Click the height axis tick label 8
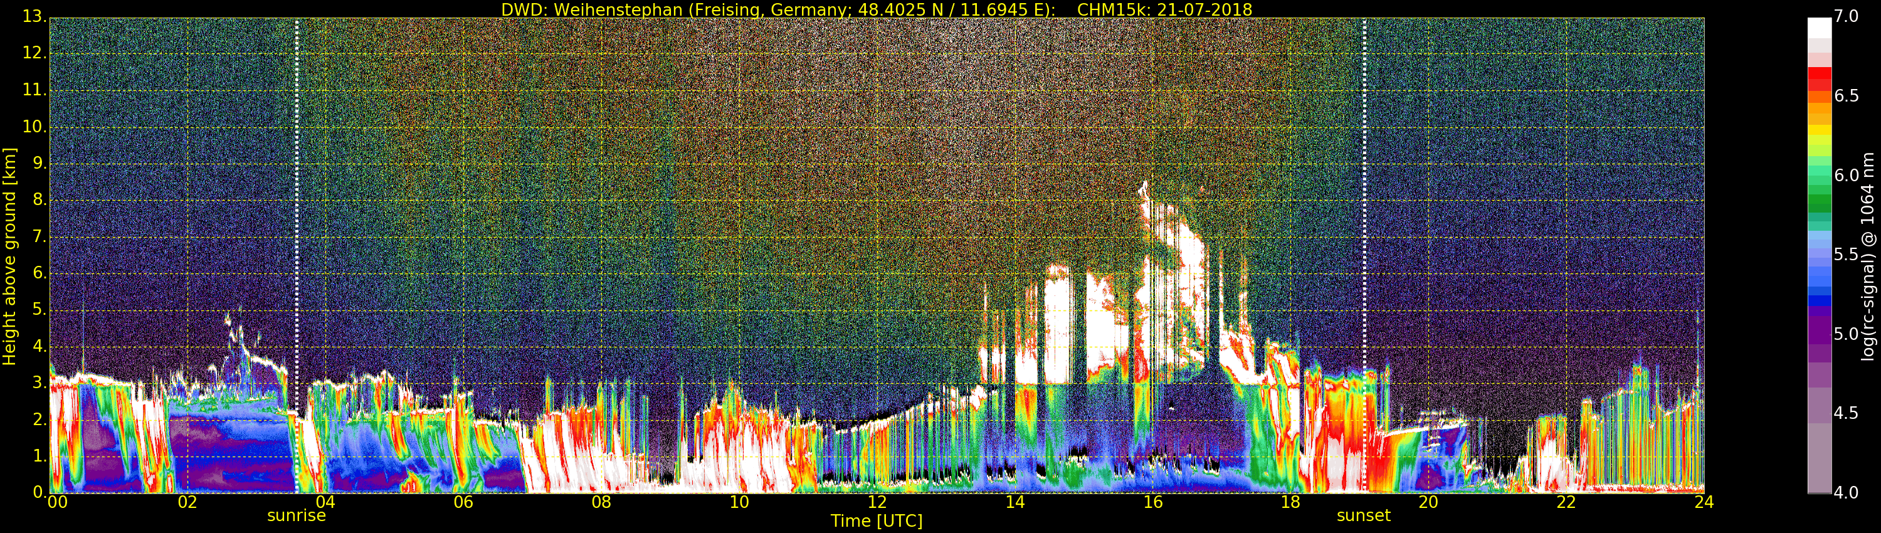This screenshot has width=1881, height=533. (x=39, y=200)
